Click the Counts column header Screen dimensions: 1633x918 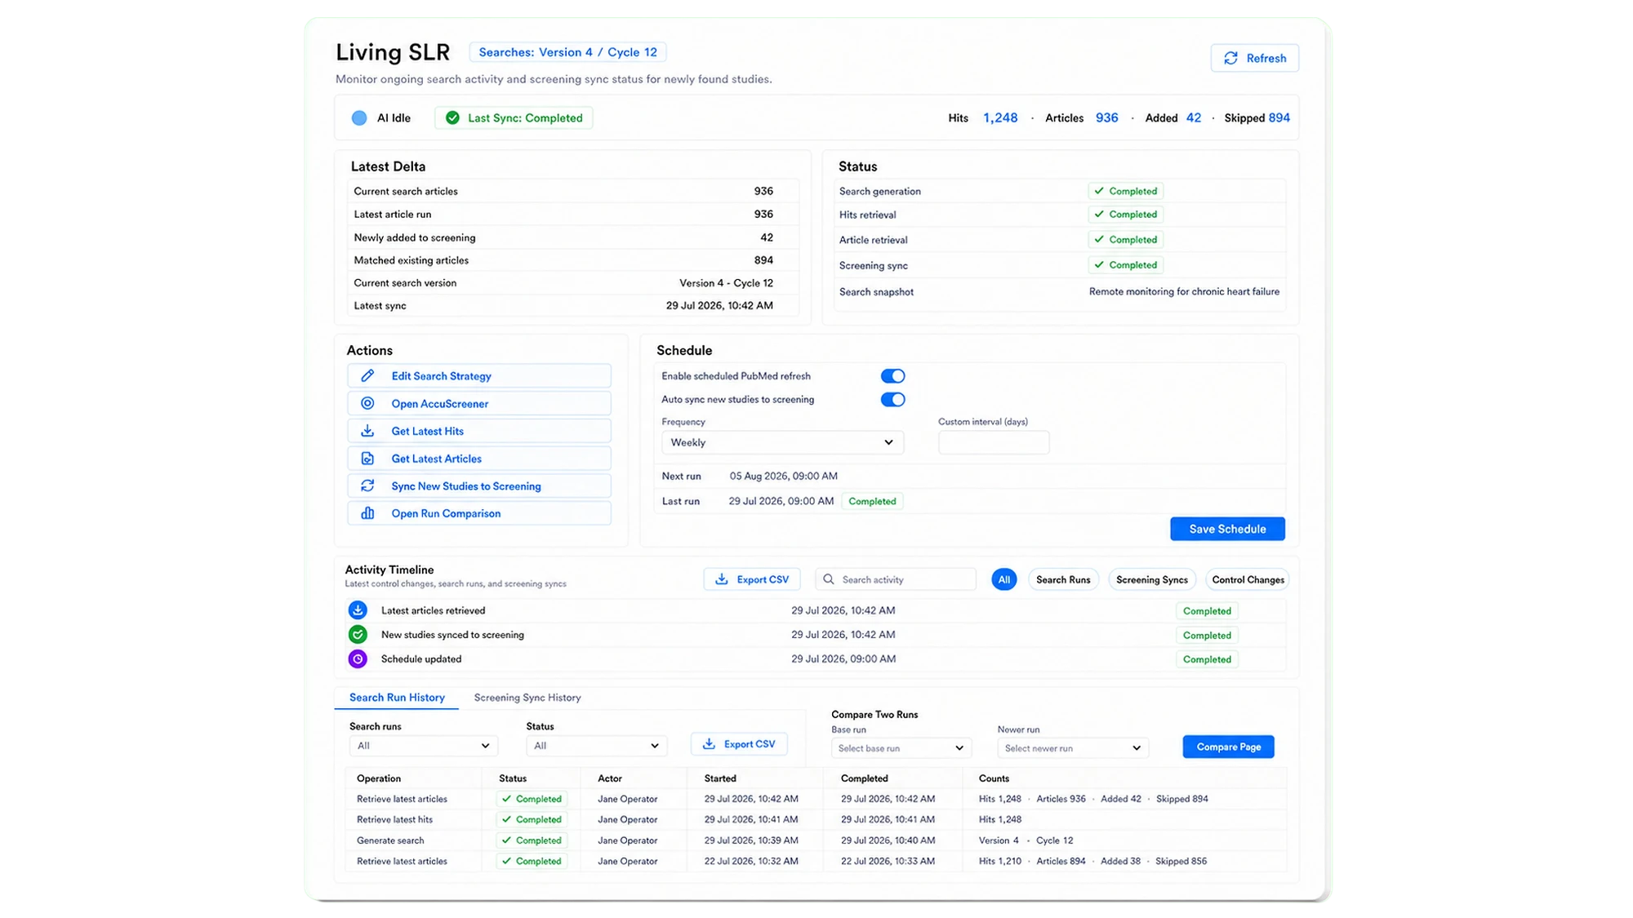pyautogui.click(x=994, y=778)
